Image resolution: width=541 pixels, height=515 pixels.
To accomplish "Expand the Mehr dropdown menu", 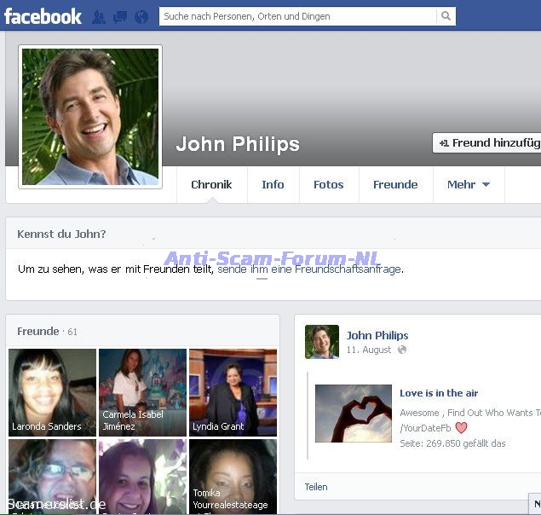I will pos(468,184).
